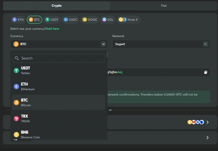Copy the deposit address with clipboard icon
Screen dimensions: 218x151
point(206,72)
